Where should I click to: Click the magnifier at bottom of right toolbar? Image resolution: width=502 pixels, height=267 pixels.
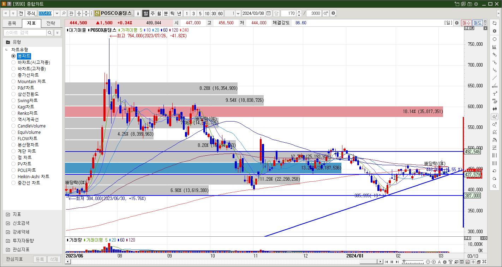495,187
